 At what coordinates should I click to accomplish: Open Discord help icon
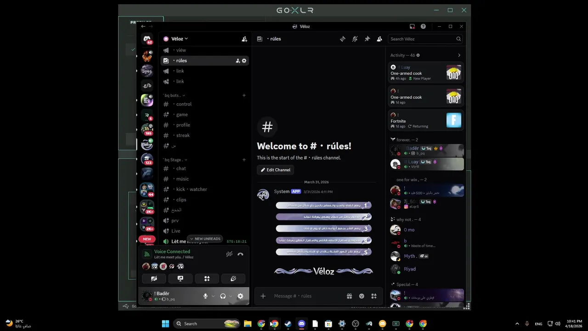coord(423,27)
